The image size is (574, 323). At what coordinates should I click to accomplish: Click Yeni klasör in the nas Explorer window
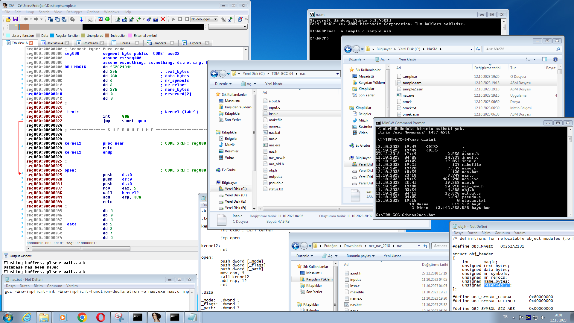[274, 84]
